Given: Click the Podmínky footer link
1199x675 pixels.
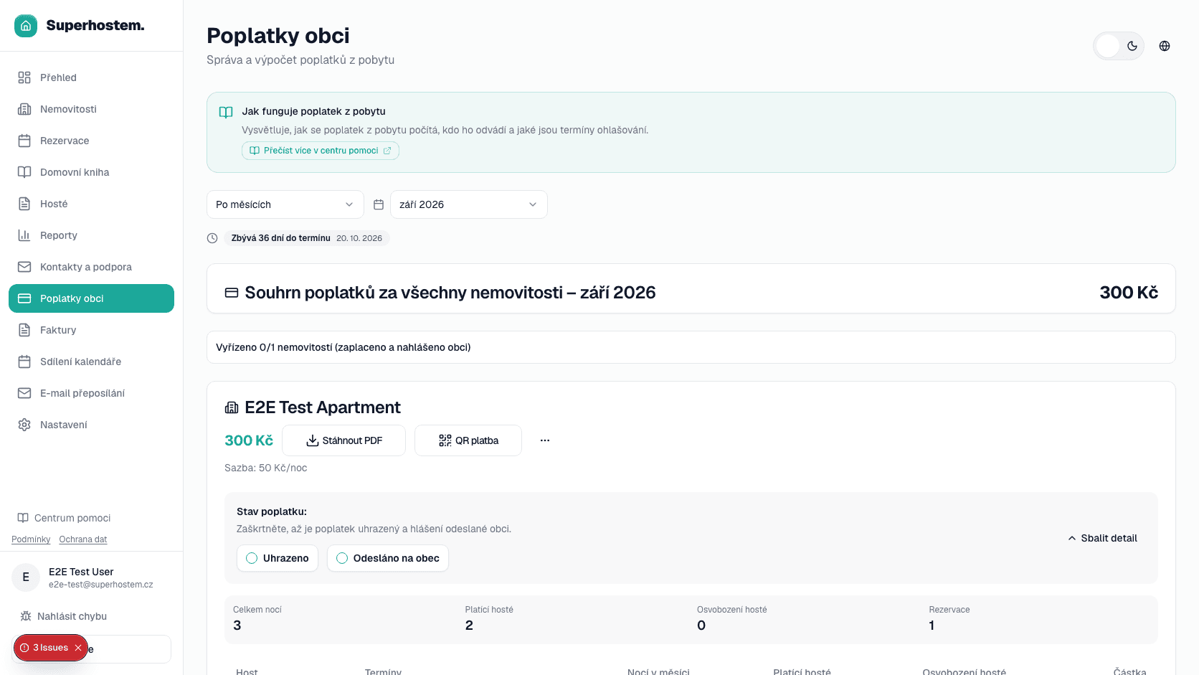Looking at the screenshot, I should click(31, 539).
